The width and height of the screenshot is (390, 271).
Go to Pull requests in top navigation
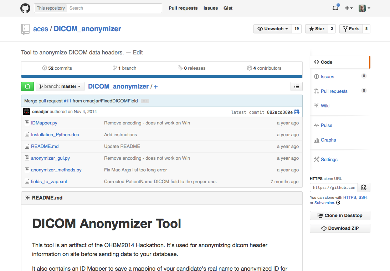183,8
